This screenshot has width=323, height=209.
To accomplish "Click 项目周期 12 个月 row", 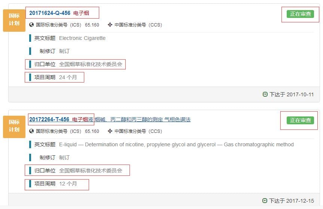I will 54,184.
